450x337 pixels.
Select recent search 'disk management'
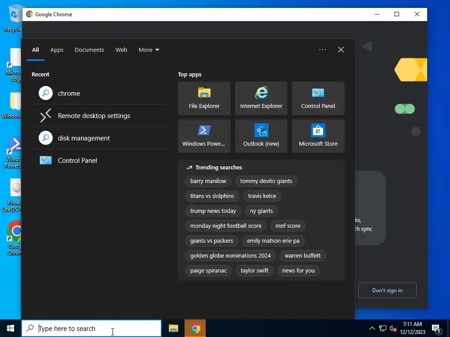[99, 138]
